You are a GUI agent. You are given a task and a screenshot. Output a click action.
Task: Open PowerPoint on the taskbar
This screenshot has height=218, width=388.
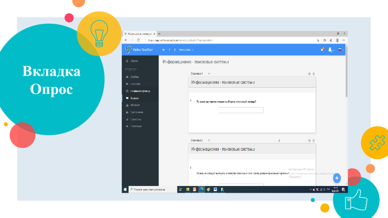194,189
